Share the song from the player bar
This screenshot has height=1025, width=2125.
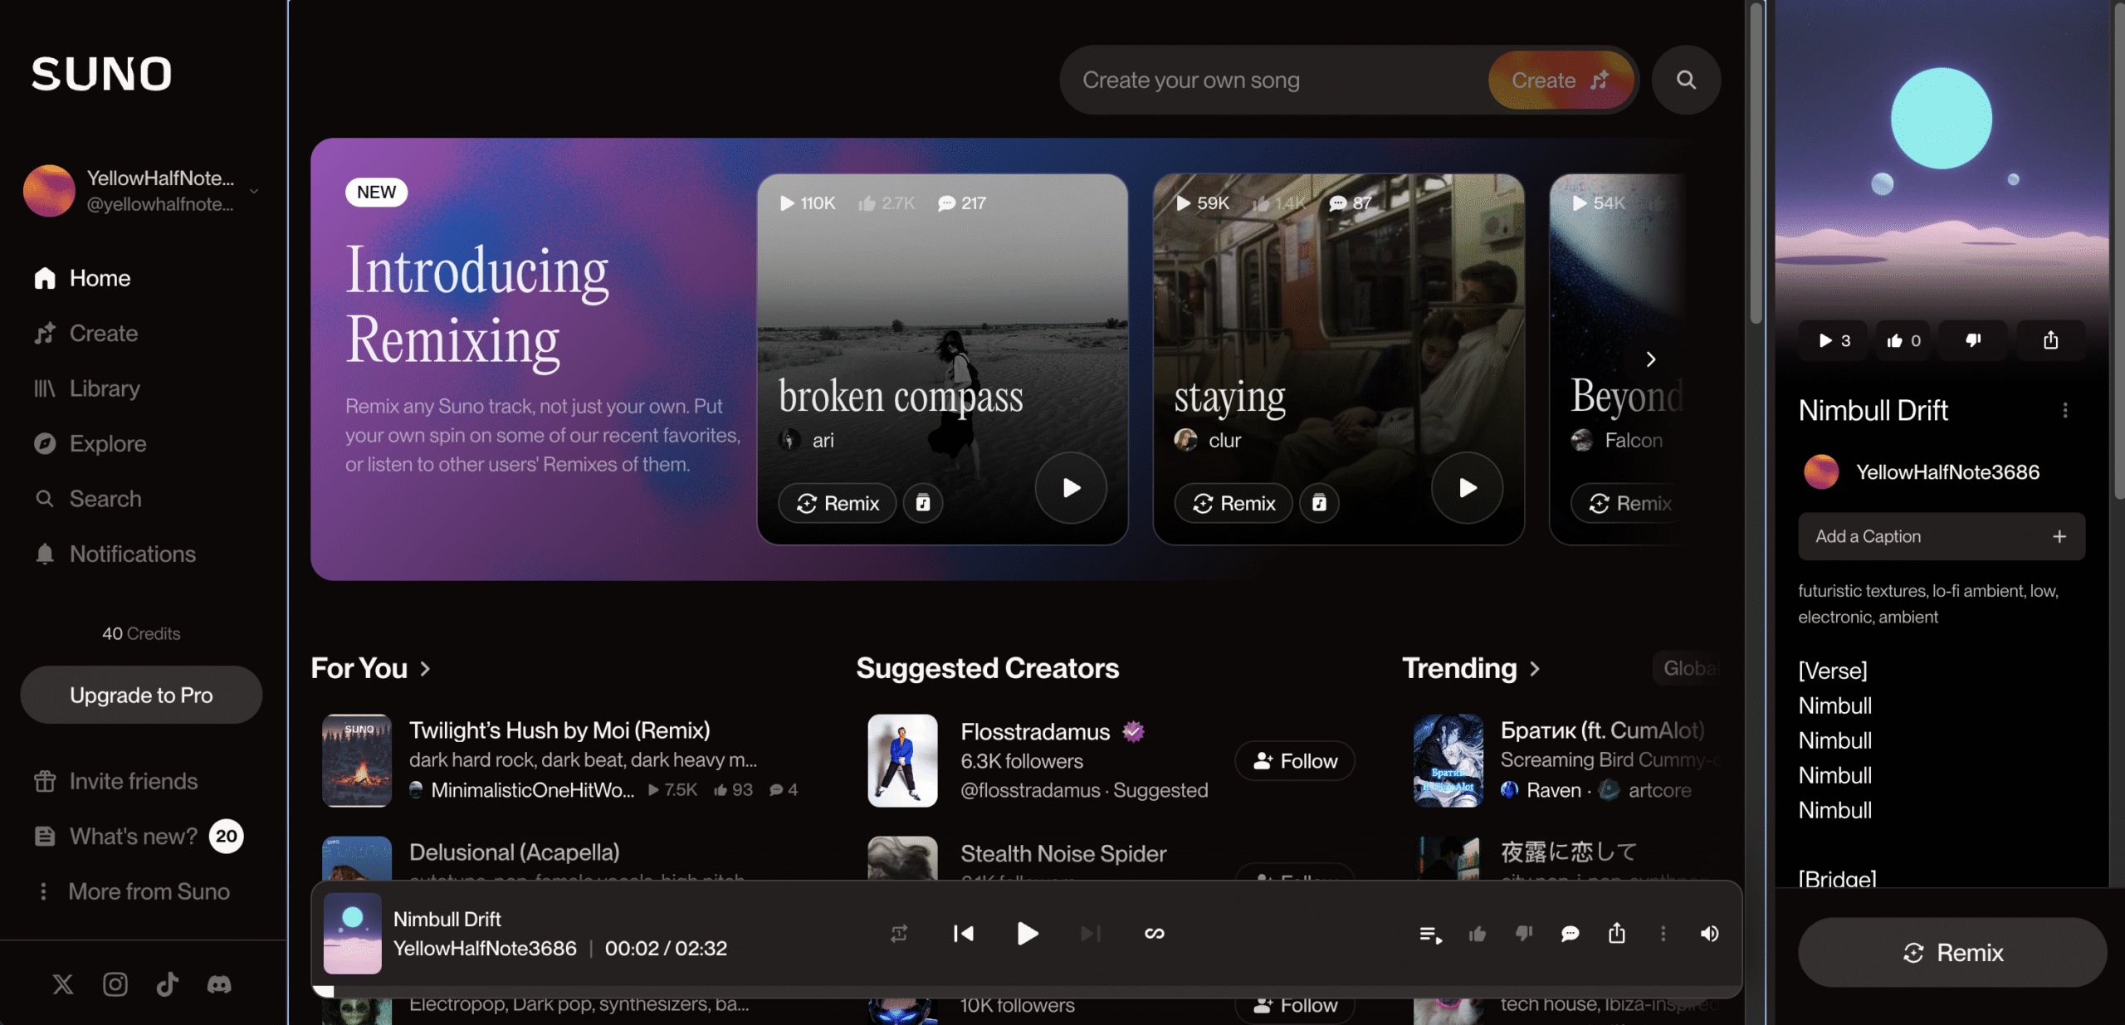(x=1616, y=934)
